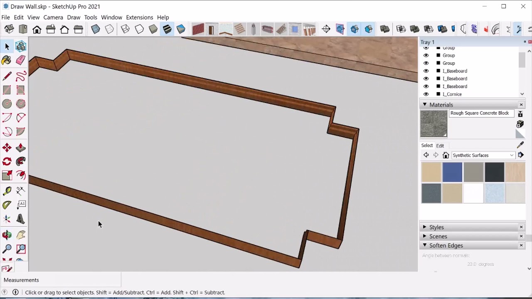Open the Synthetic Surfaces materials dropdown
This screenshot has height=299, width=532.
pyautogui.click(x=483, y=155)
